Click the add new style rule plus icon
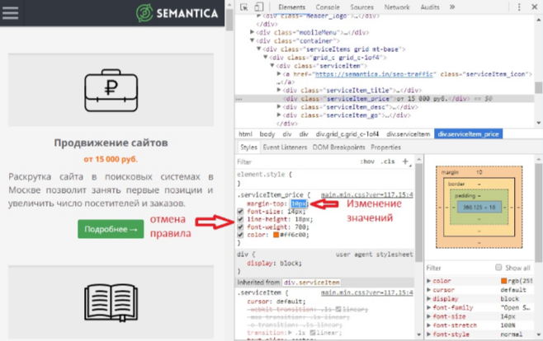Screen dimensions: 543x341 point(405,161)
